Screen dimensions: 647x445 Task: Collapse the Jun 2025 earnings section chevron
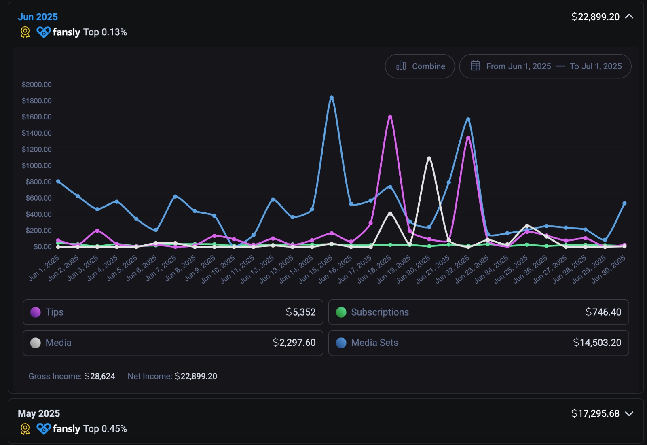point(629,17)
